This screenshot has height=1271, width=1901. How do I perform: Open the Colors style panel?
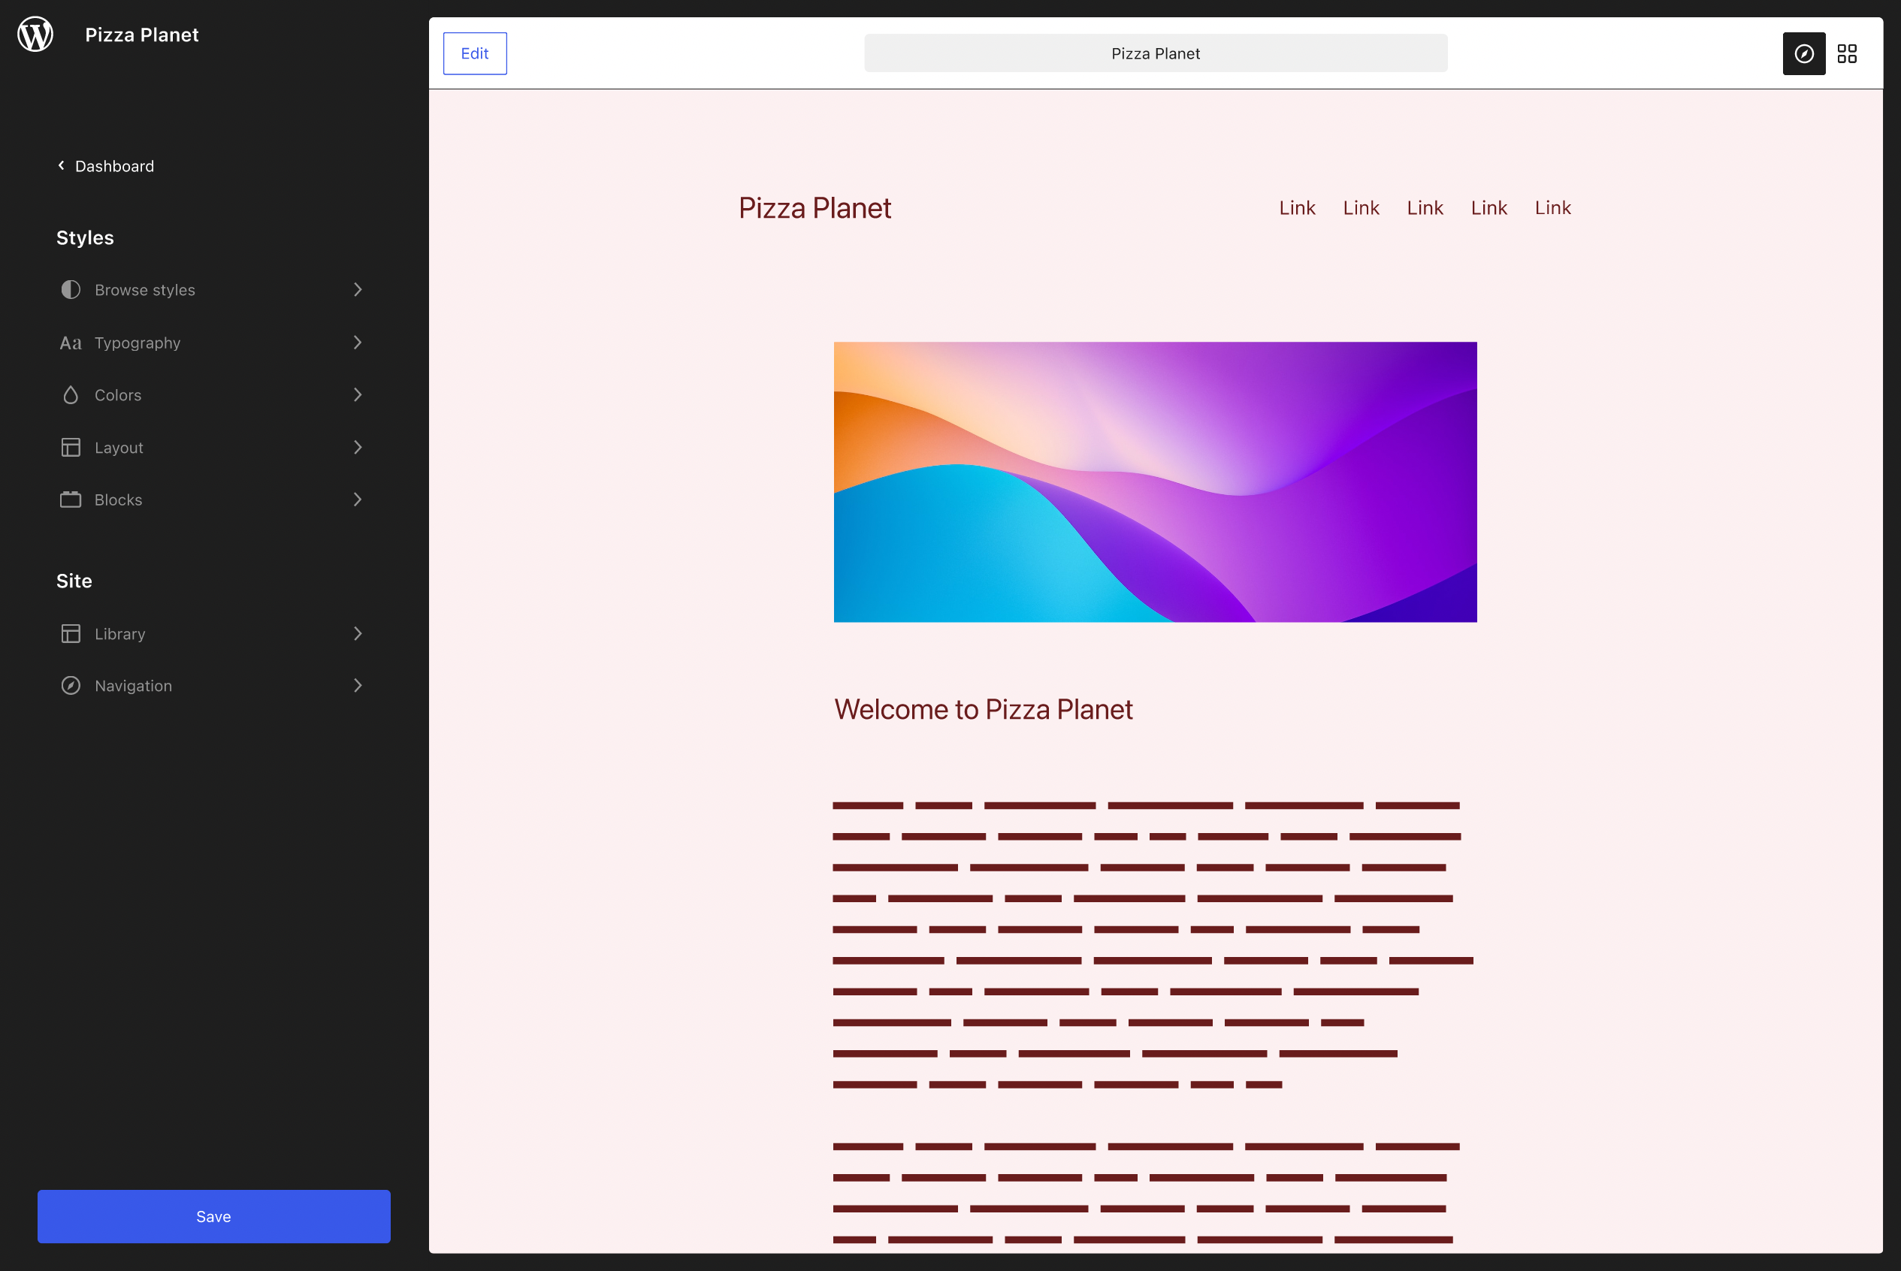117,395
